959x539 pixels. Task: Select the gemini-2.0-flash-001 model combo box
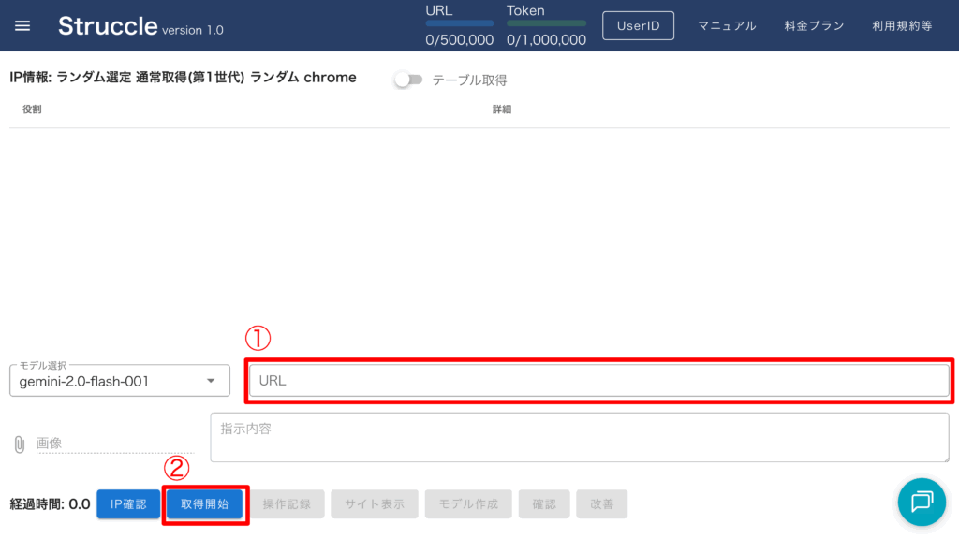(108, 381)
